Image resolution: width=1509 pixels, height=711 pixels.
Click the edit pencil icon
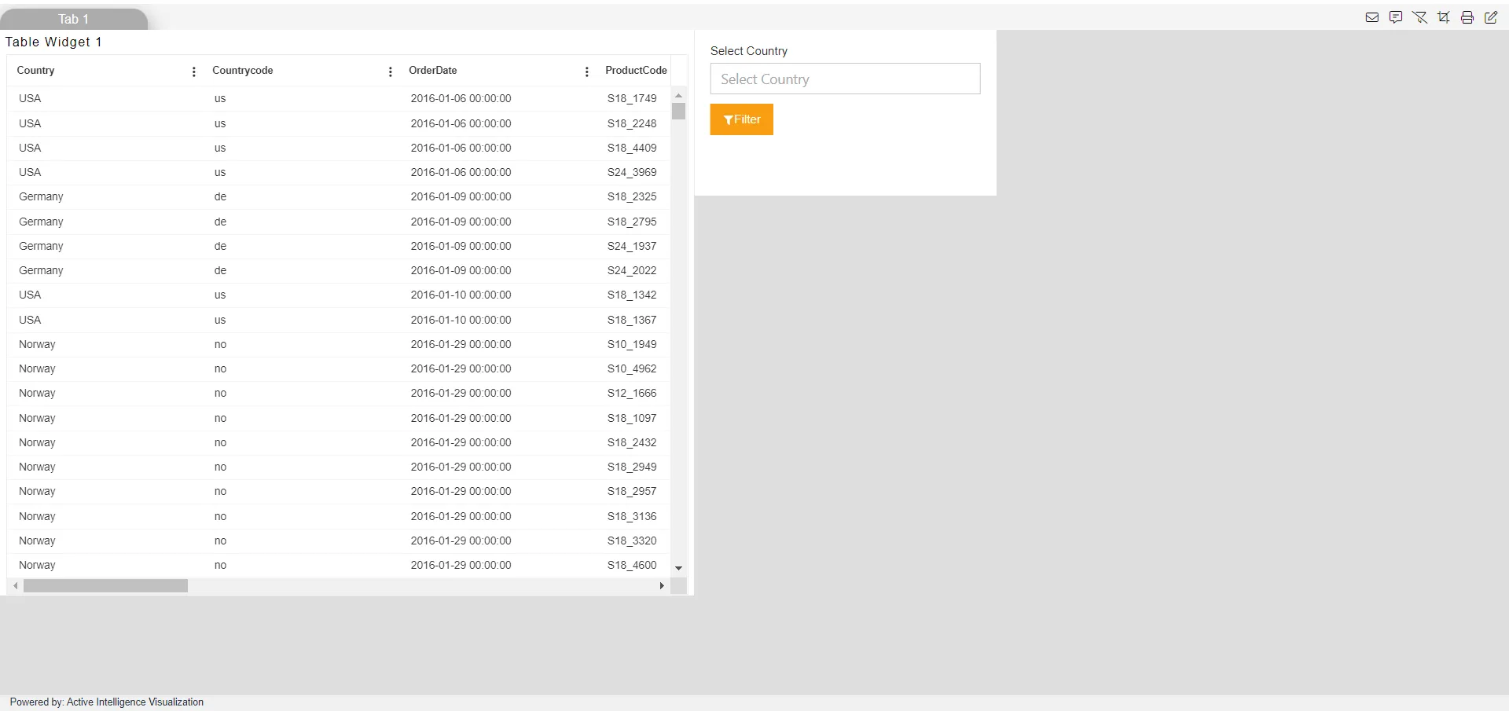click(x=1491, y=17)
